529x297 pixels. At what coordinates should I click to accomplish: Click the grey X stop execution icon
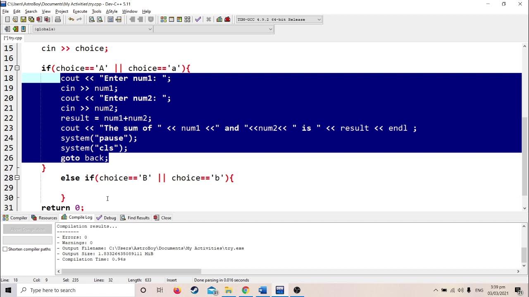pyautogui.click(x=209, y=19)
